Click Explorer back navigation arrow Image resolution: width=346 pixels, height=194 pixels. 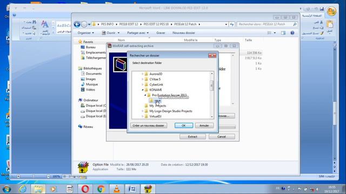point(77,24)
